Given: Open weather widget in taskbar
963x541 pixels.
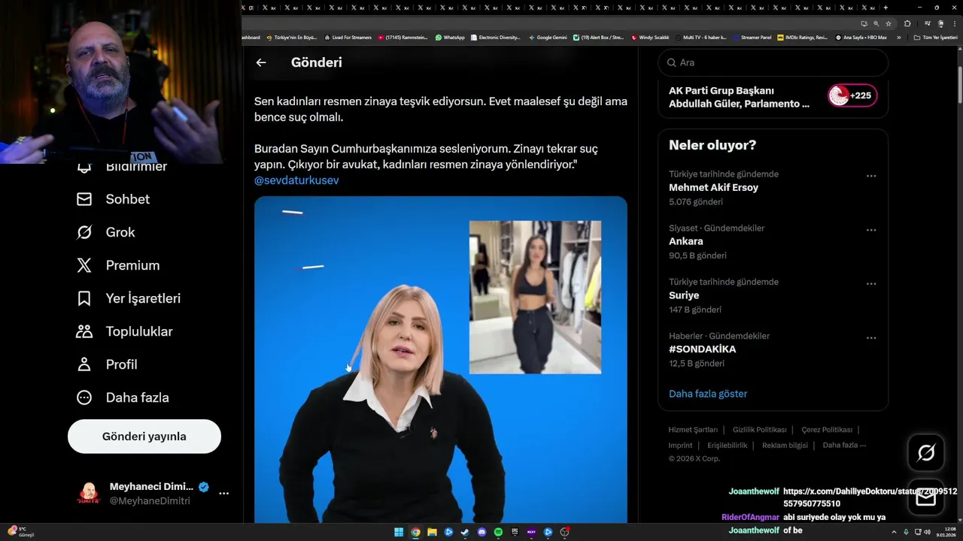Looking at the screenshot, I should [x=20, y=532].
